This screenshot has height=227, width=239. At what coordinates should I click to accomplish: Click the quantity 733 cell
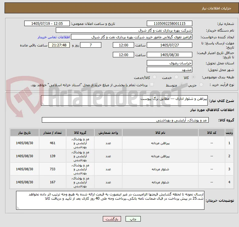[52, 169]
